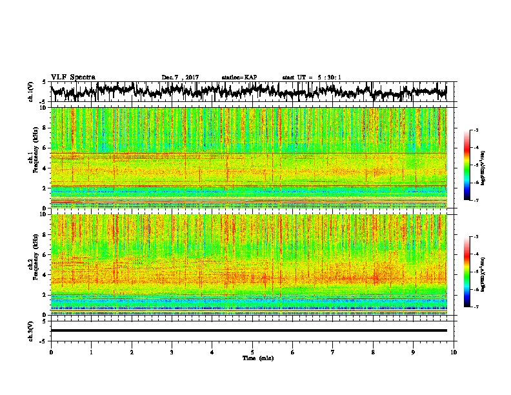
Task: Click time axis tick label "4"
Action: pos(212,352)
